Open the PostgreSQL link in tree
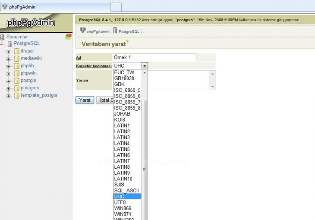315x220 pixels. tap(27, 44)
